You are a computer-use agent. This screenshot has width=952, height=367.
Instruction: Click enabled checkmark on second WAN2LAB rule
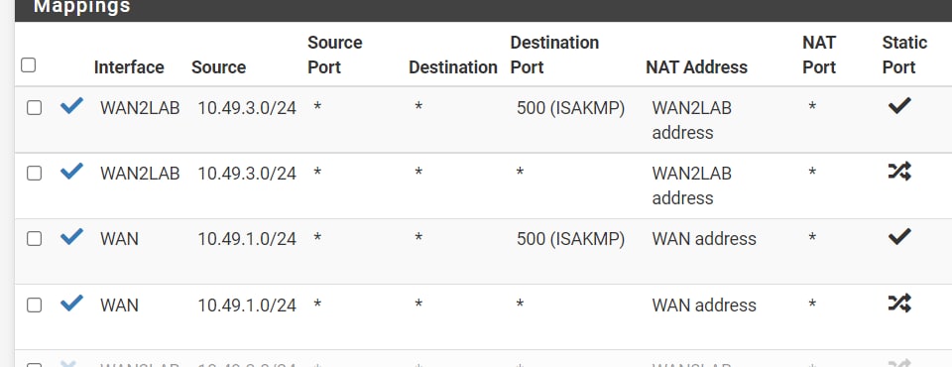[x=71, y=172]
